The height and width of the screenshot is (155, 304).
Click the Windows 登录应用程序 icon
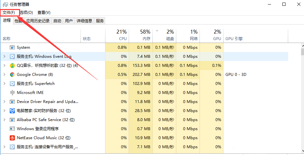click(x=12, y=129)
